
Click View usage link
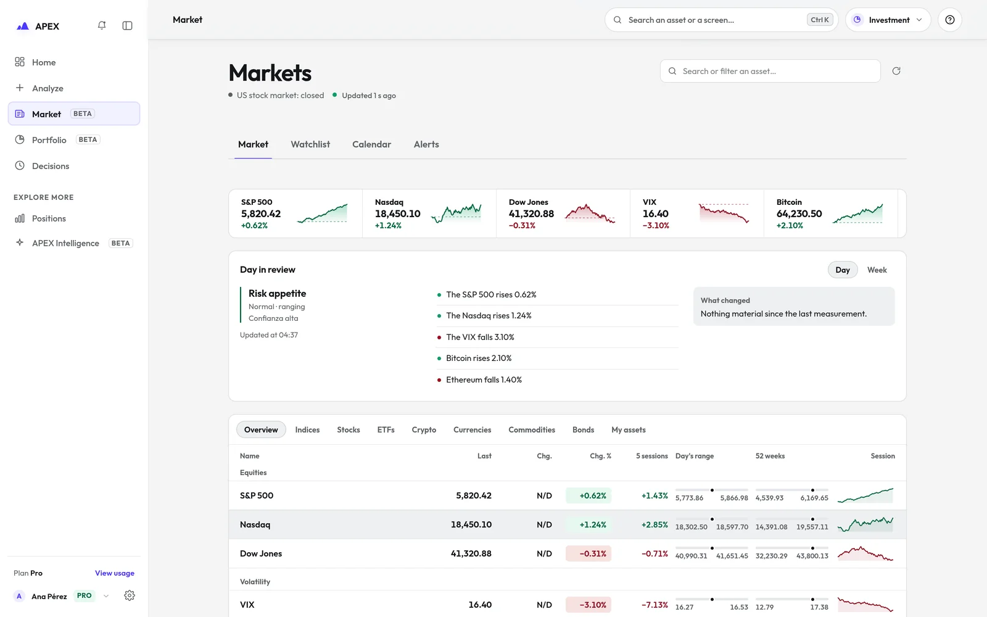[115, 573]
